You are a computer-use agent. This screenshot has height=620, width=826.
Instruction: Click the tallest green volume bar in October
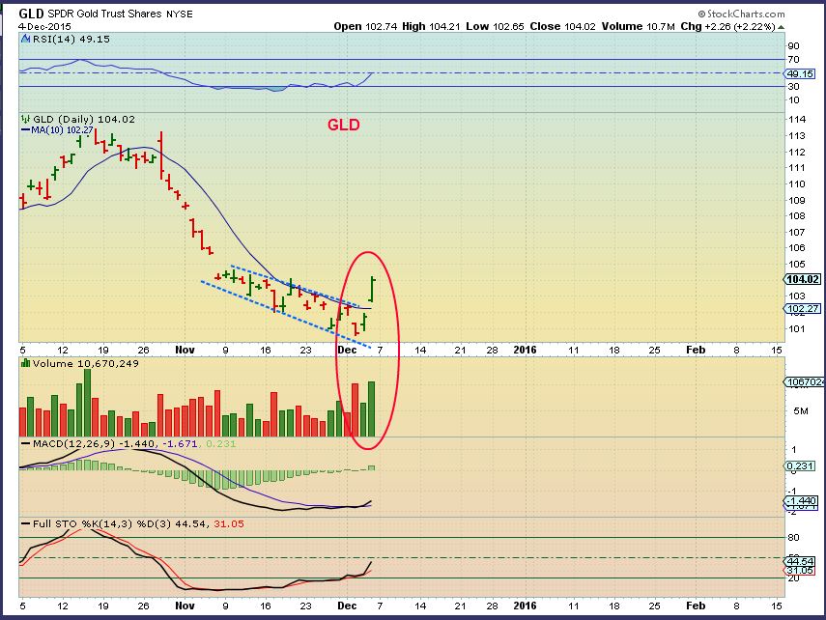click(x=88, y=403)
